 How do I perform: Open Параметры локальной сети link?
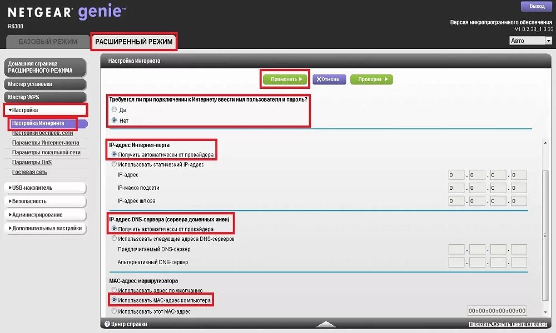point(47,153)
